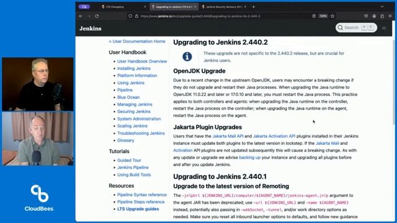397x223 pixels.
Task: Open LTS Upgrade guides link
Action: tap(138, 209)
